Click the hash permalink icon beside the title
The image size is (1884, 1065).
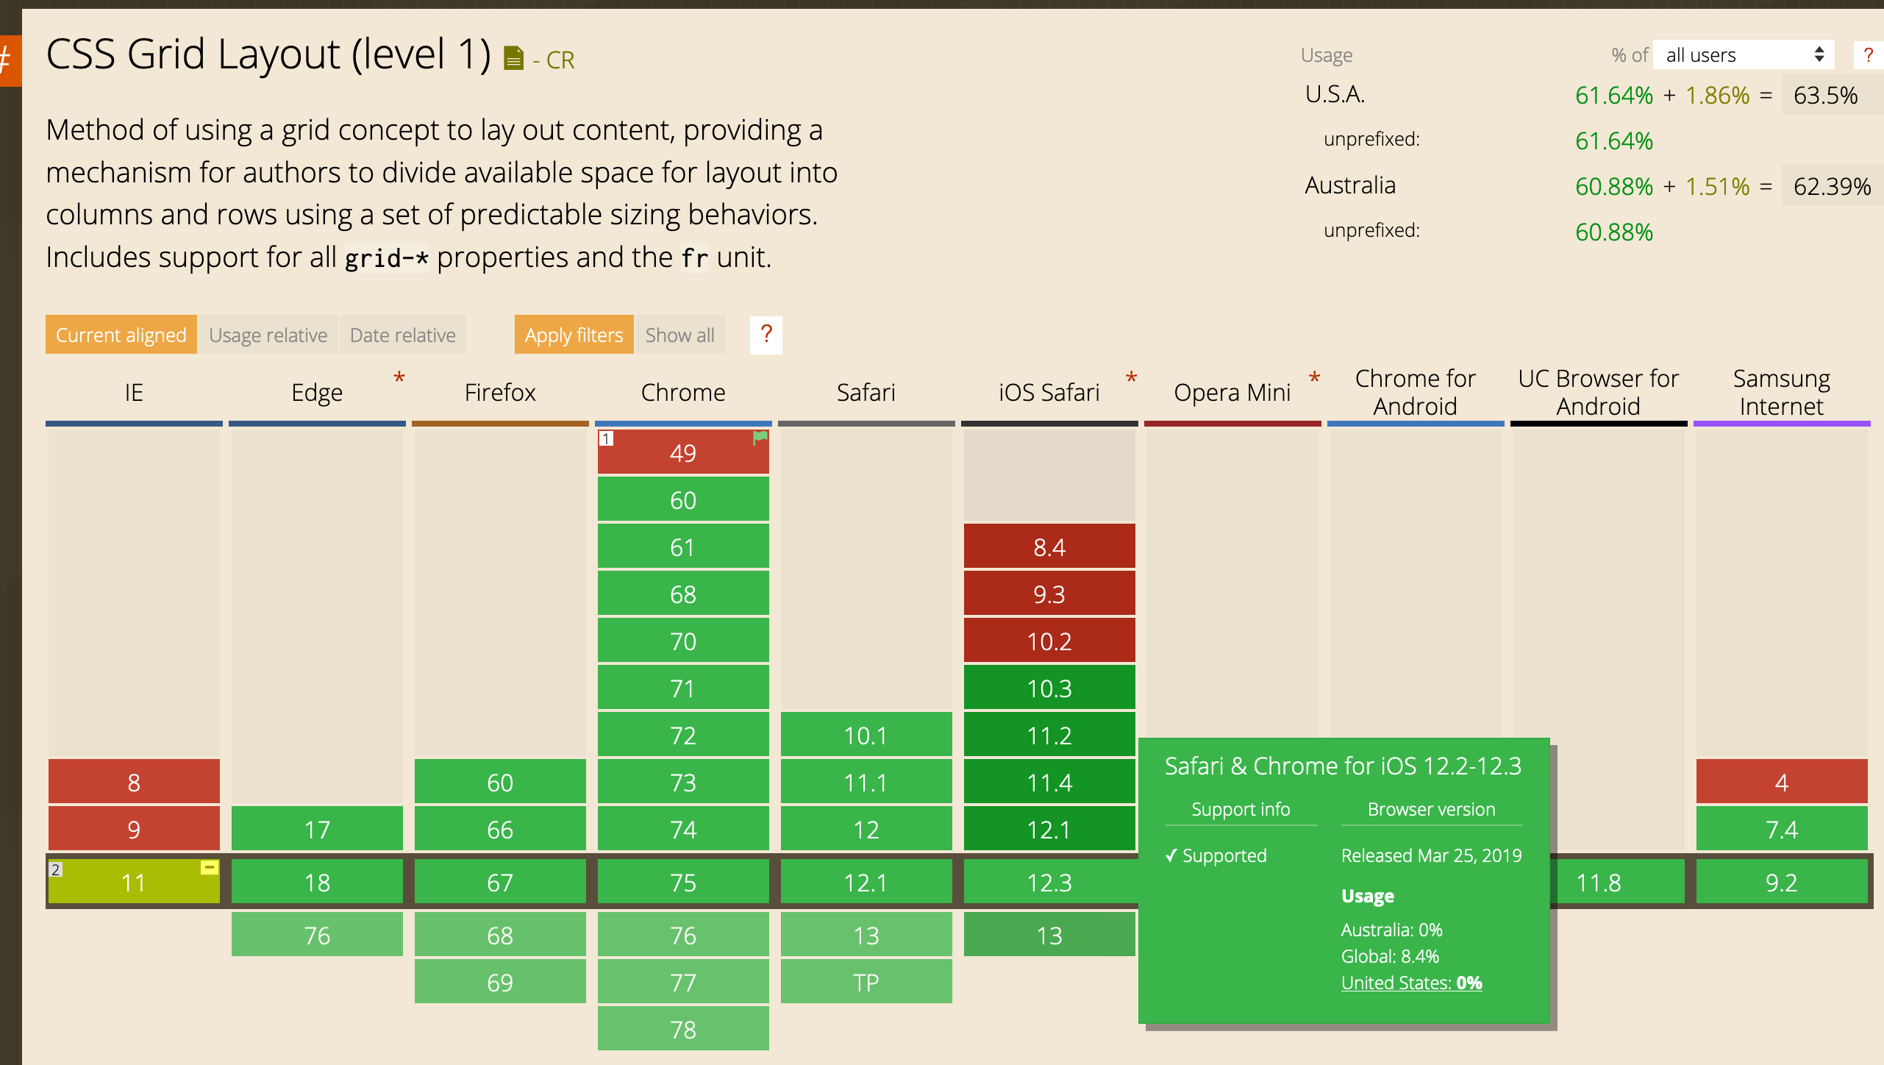coord(9,60)
